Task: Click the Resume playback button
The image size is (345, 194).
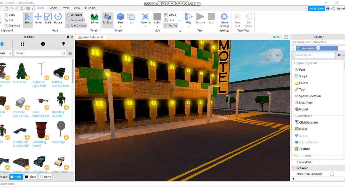Action: pyautogui.click(x=200, y=19)
